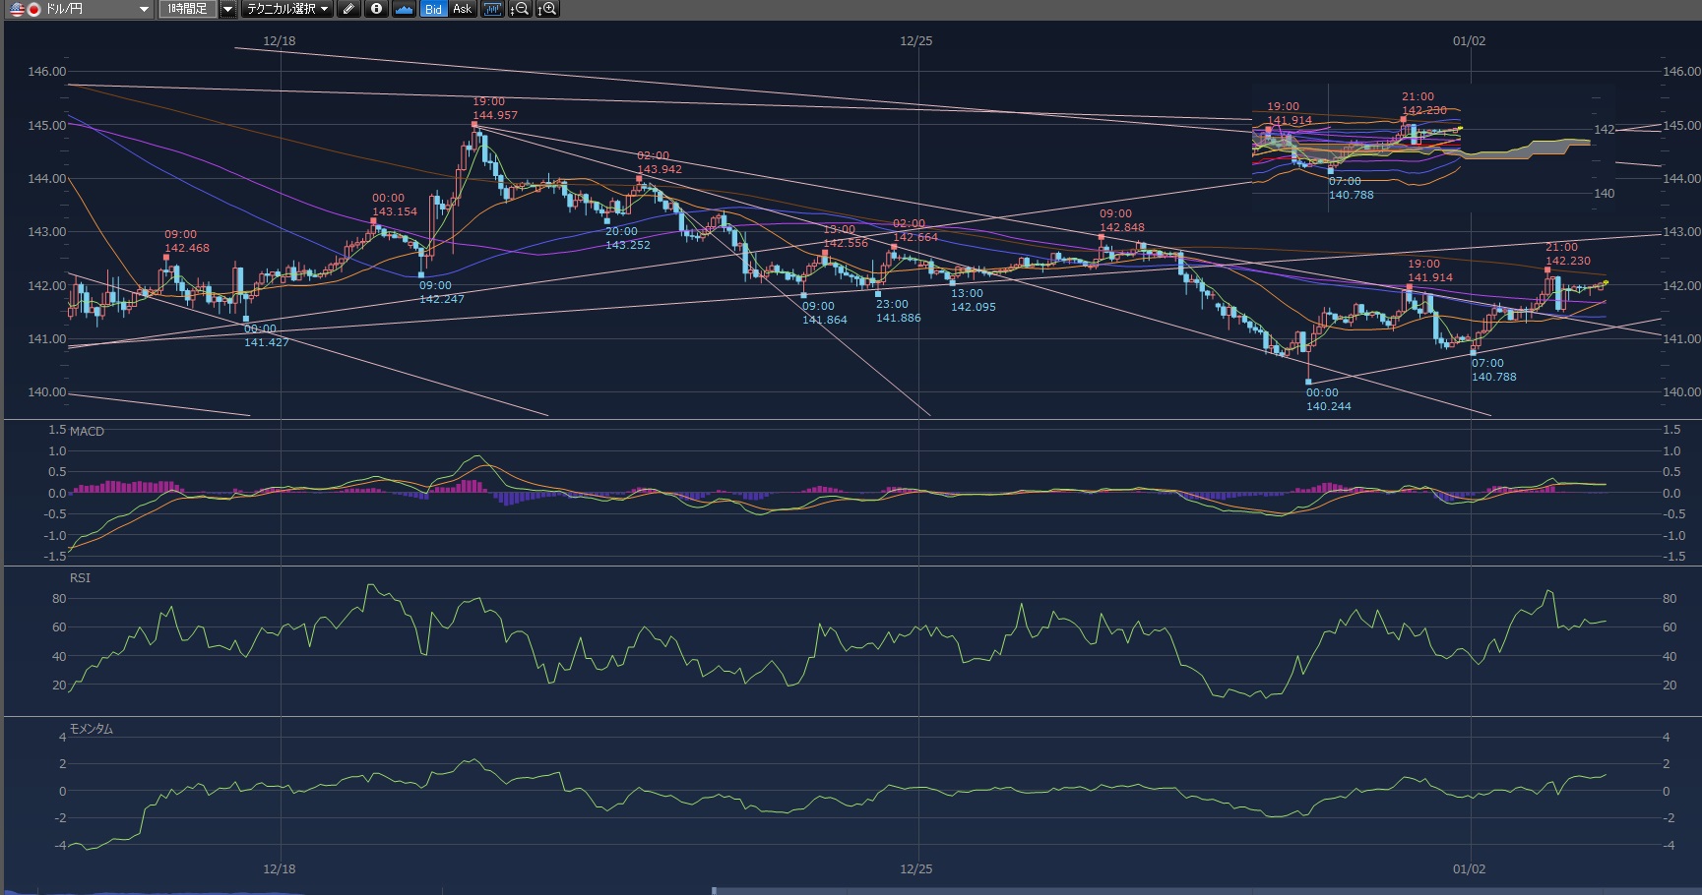Open the ドル/円 currency pair dropdown
This screenshot has width=1702, height=895.
(x=144, y=9)
